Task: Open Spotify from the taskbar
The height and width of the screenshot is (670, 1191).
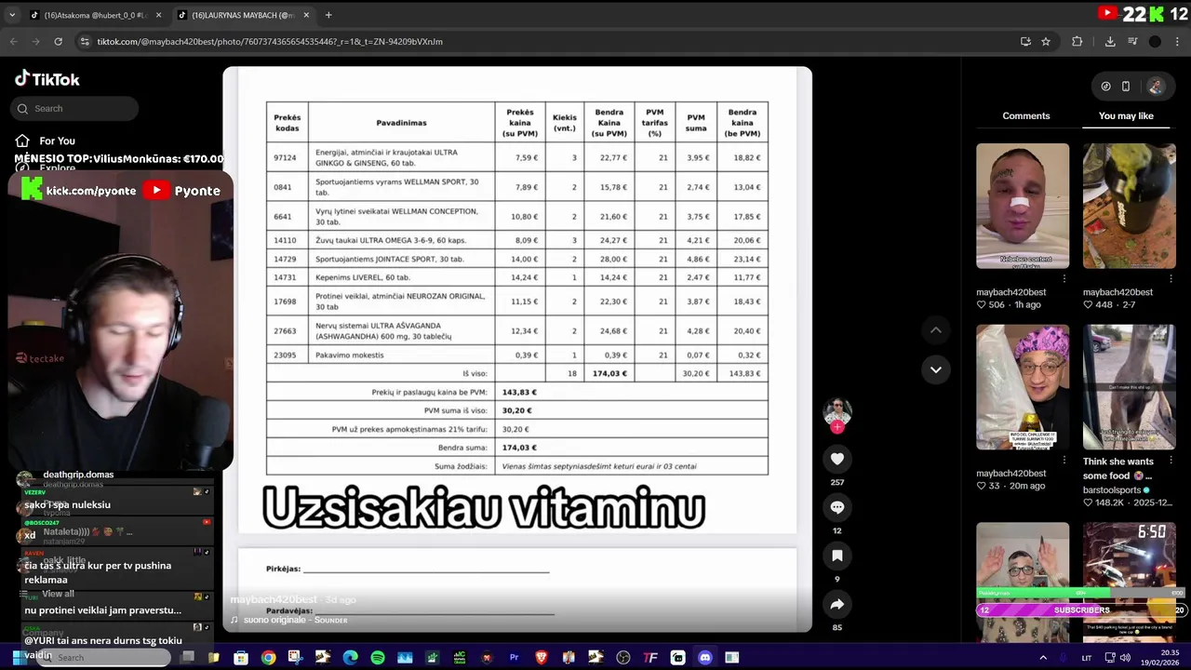Action: click(378, 658)
